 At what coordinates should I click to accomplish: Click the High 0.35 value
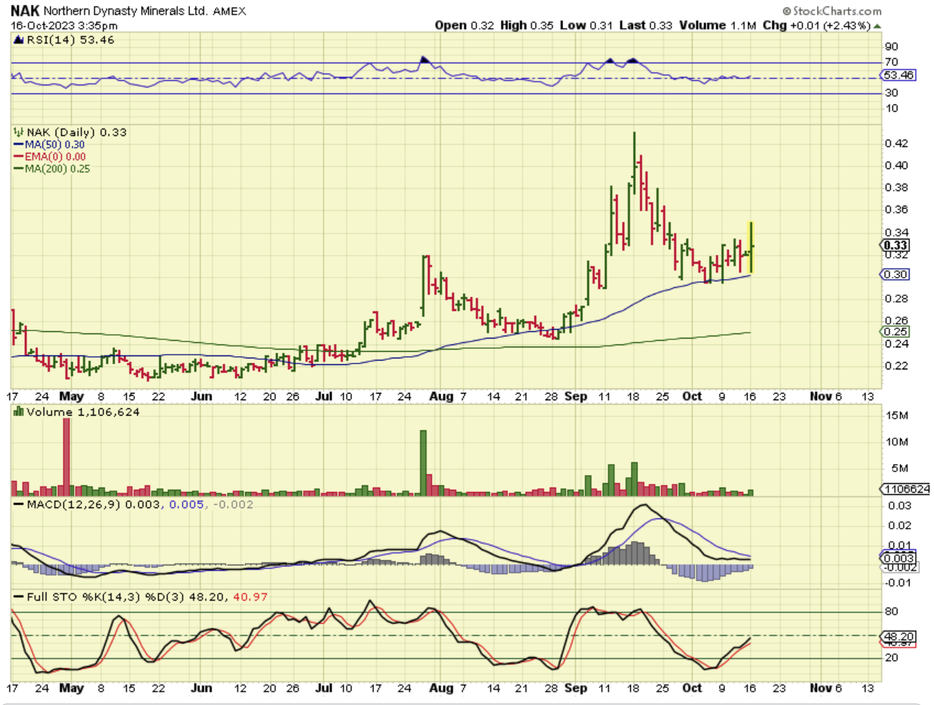pos(526,25)
